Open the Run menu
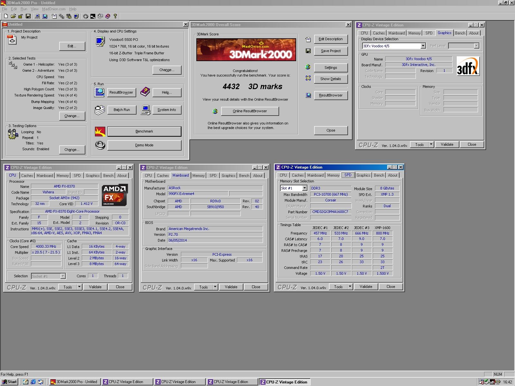515x386 pixels. [x=24, y=9]
